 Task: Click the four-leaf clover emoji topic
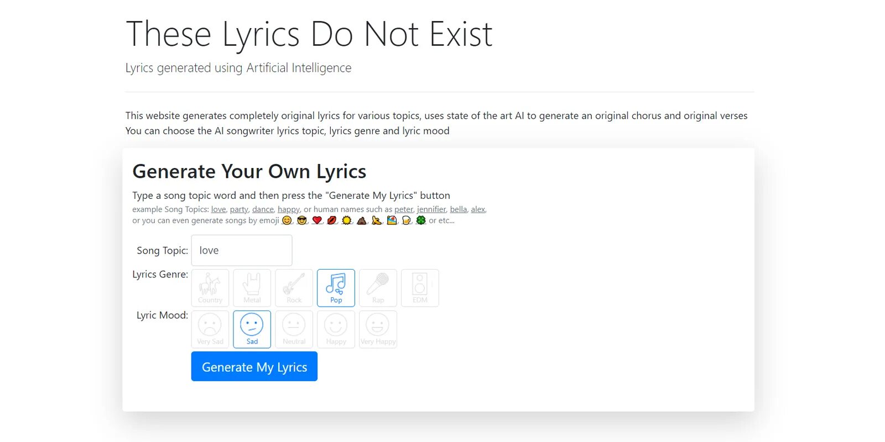pos(421,220)
